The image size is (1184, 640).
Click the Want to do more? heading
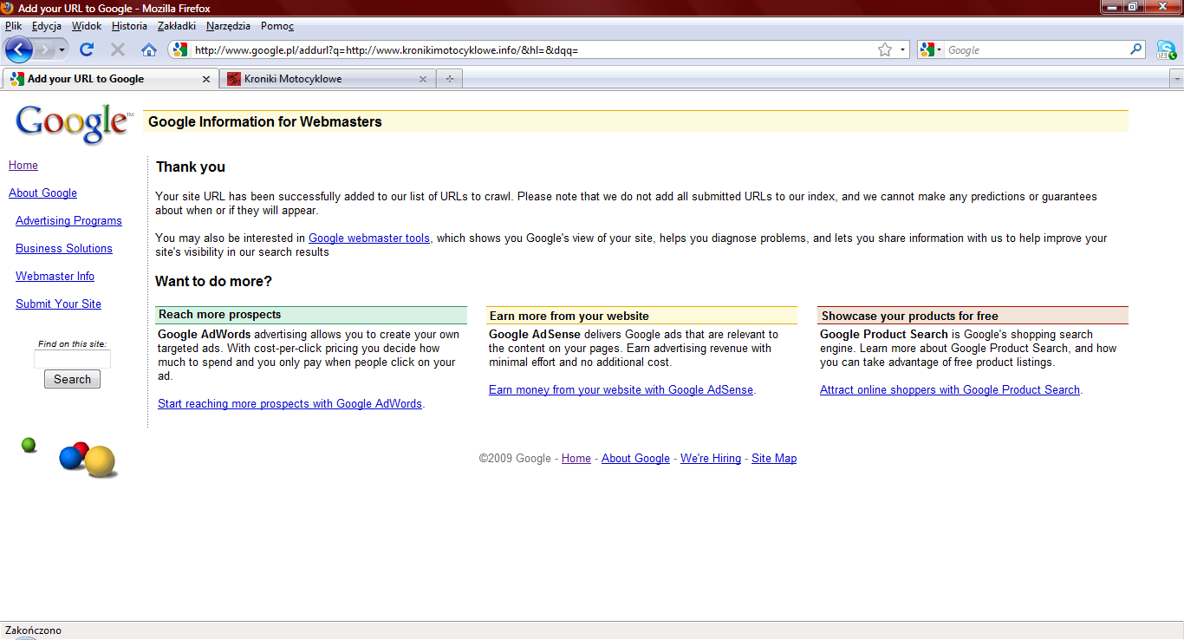214,282
